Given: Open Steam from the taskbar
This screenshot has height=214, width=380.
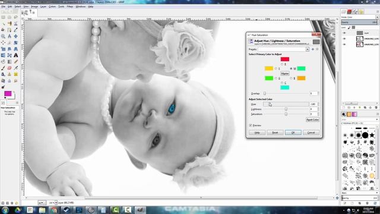Looking at the screenshot, I should [x=66, y=210].
